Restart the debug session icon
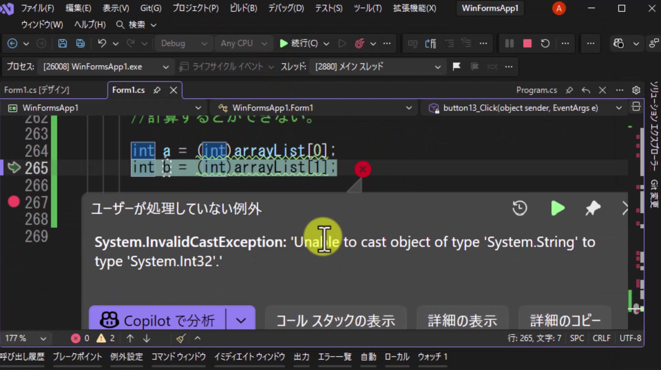 point(545,43)
